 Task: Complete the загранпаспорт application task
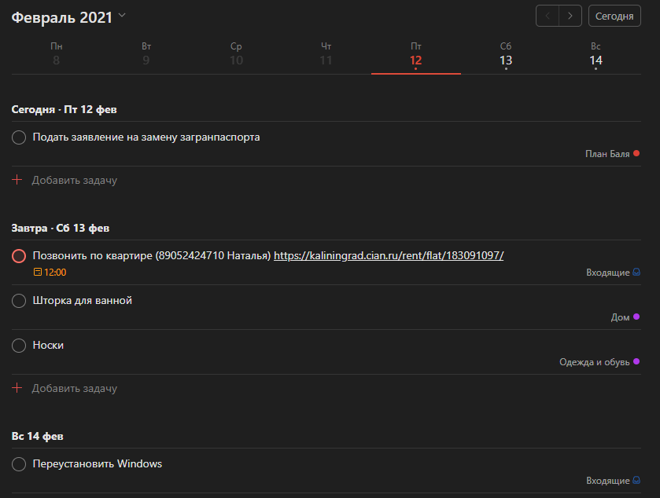20,137
